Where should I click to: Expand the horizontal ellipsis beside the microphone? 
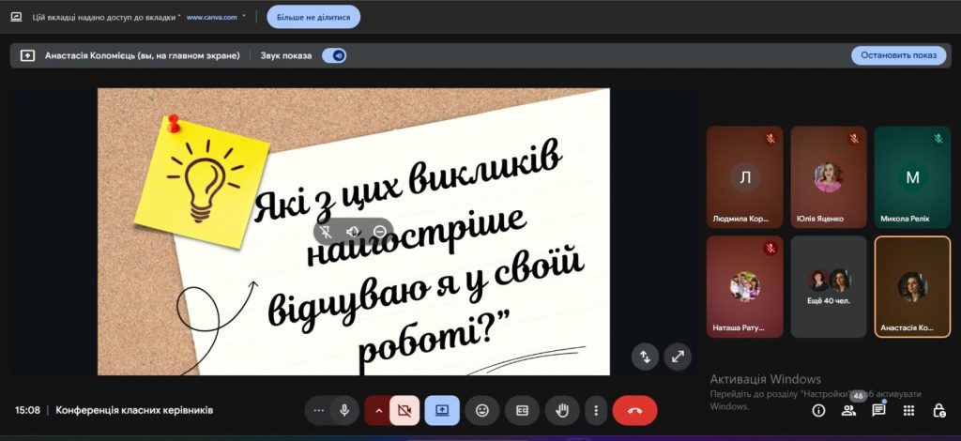point(319,410)
